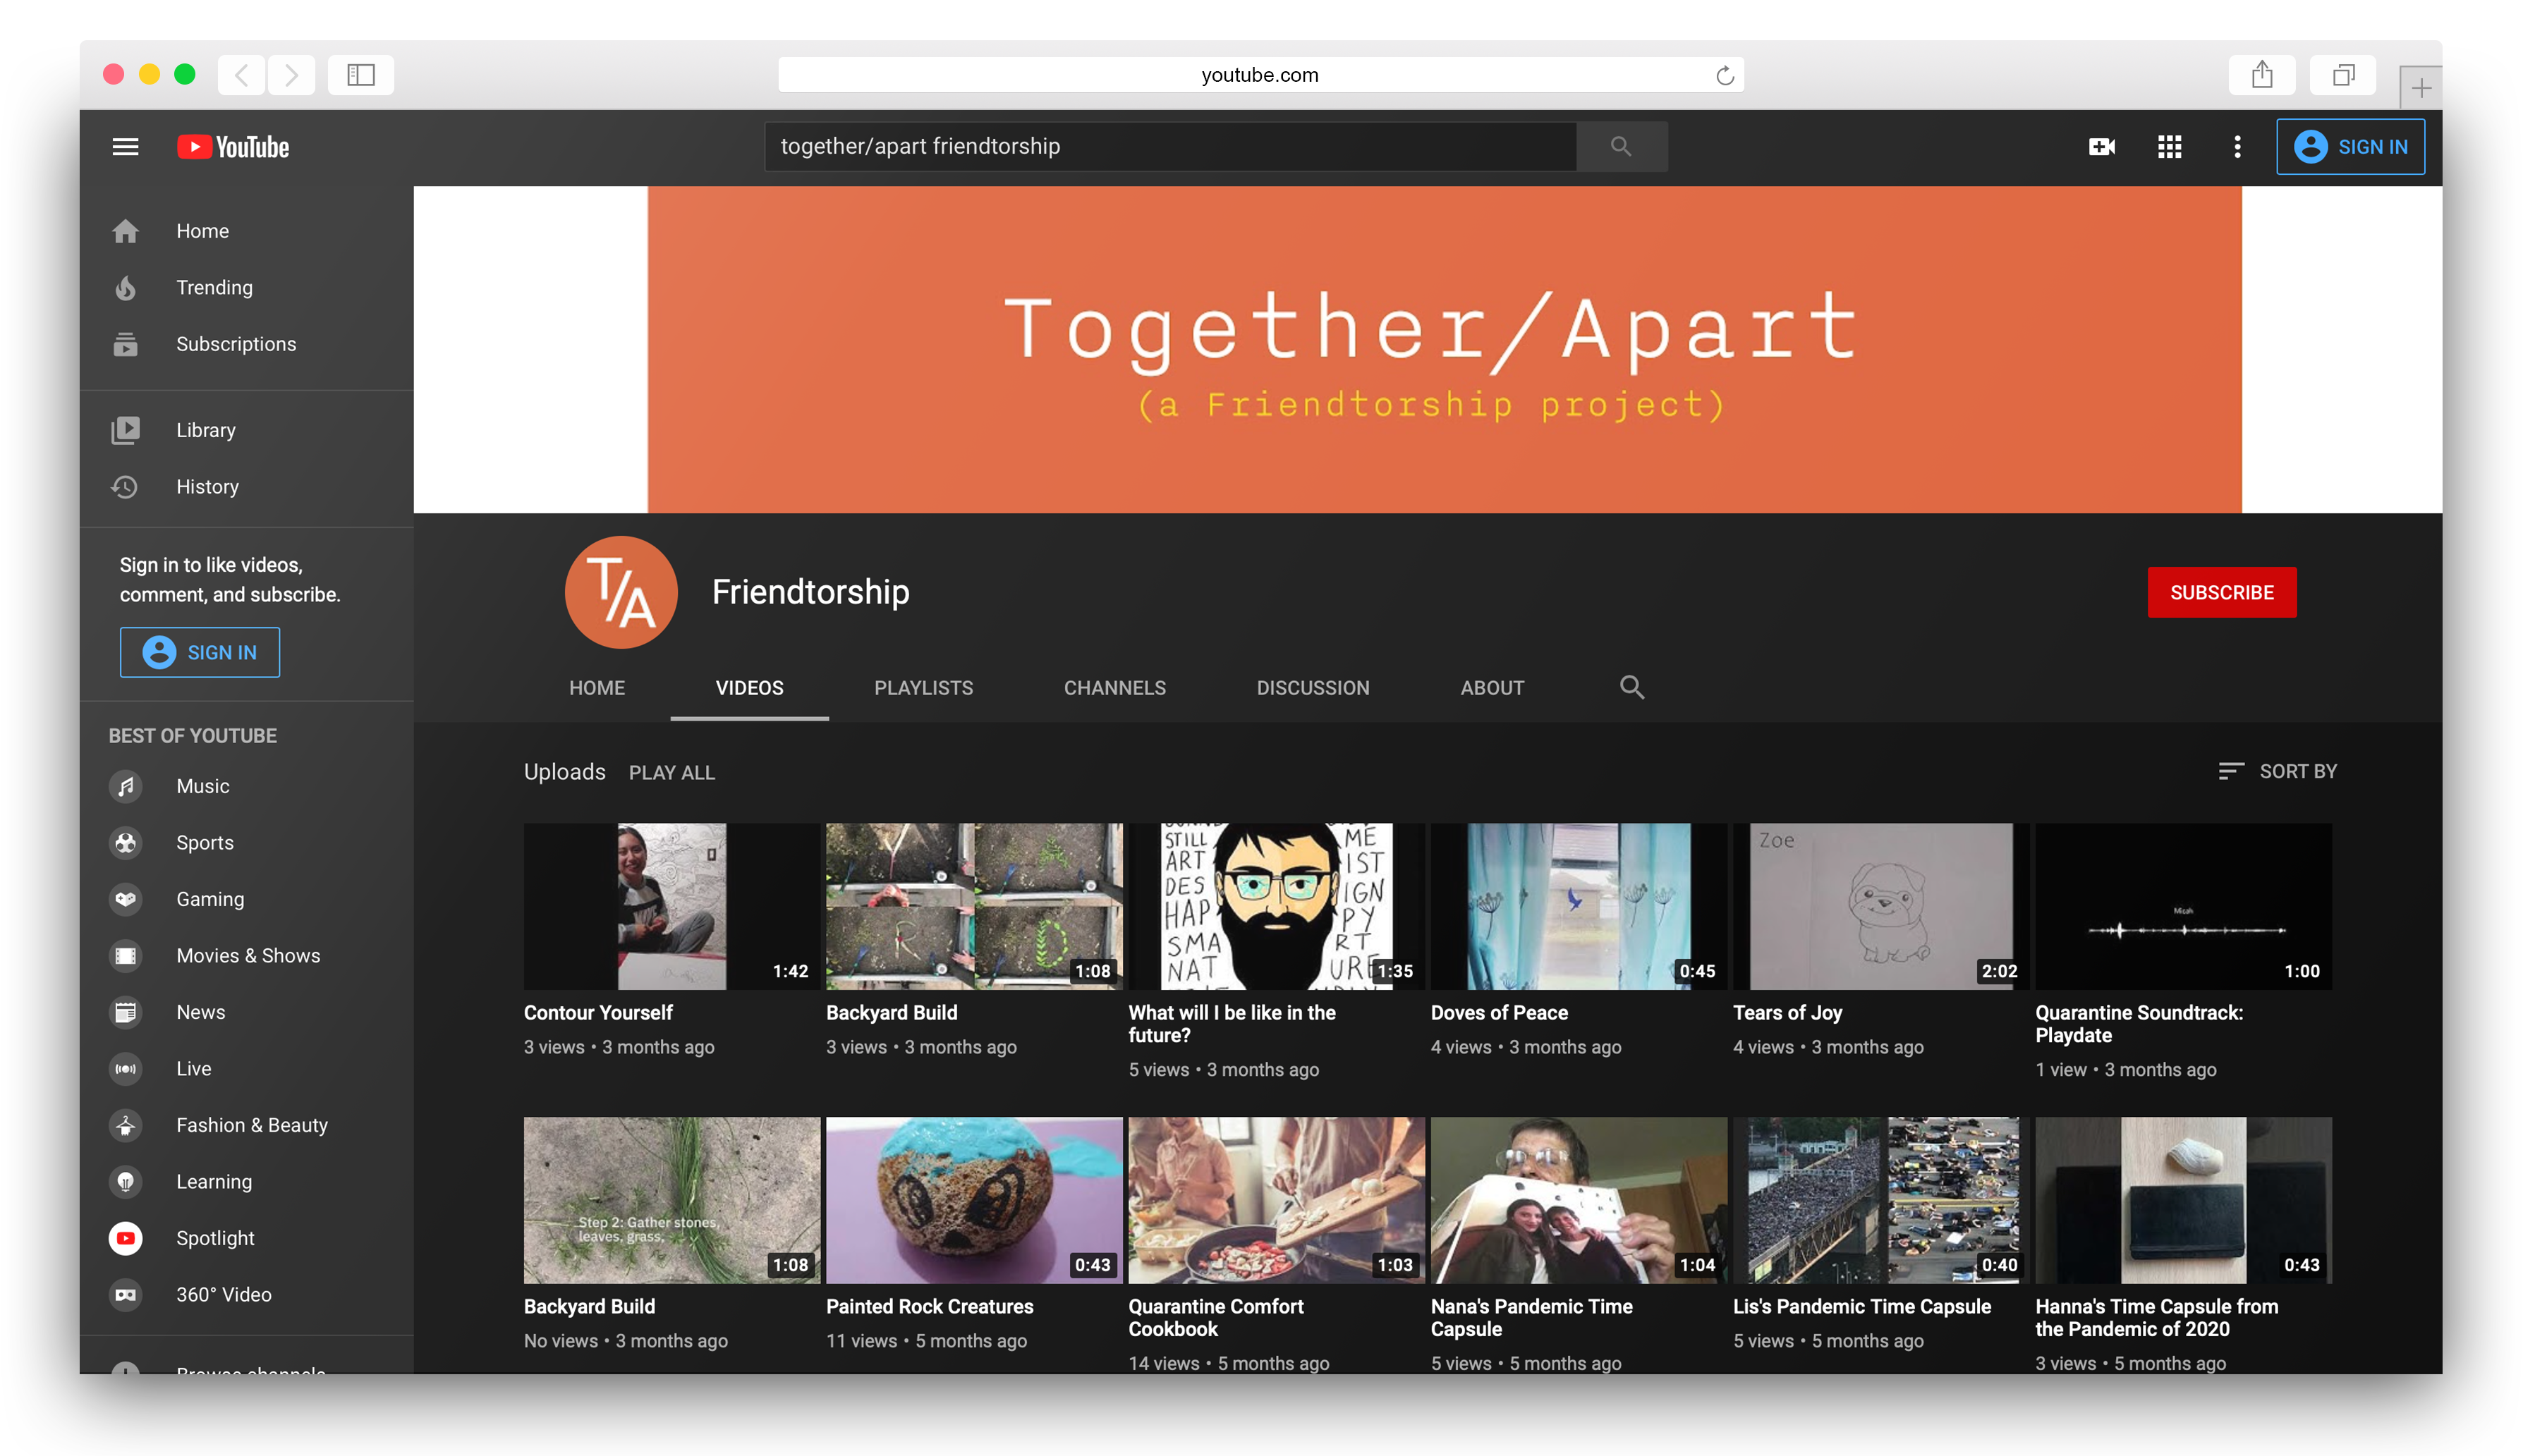This screenshot has height=1456, width=2535.
Task: Click the search magnifier button
Action: pyautogui.click(x=1621, y=146)
